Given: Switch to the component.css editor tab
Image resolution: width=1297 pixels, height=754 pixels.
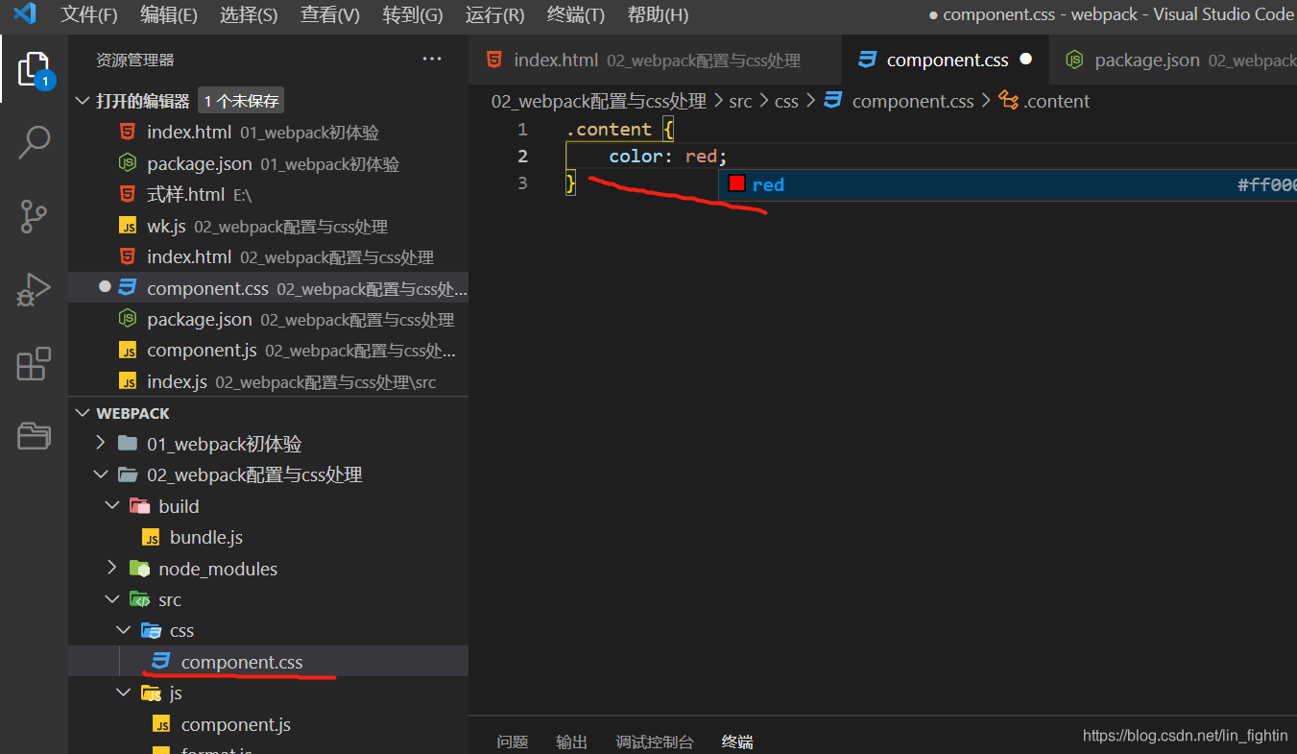Looking at the screenshot, I should (945, 60).
